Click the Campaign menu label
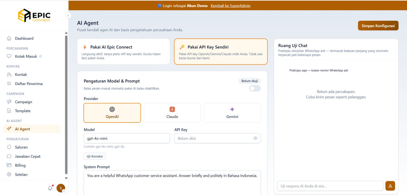Image resolution: width=407 pixels, height=195 pixels. click(23, 102)
